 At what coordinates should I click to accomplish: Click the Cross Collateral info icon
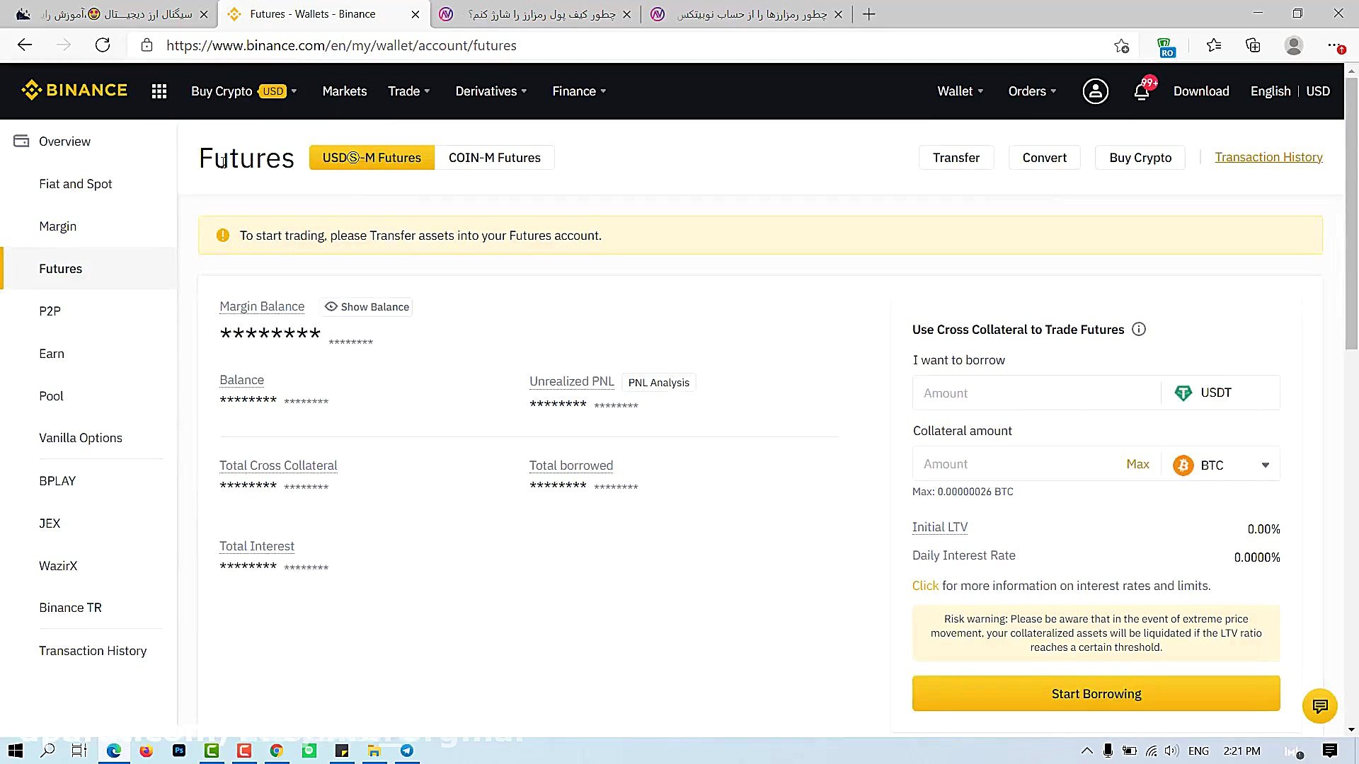[1139, 329]
